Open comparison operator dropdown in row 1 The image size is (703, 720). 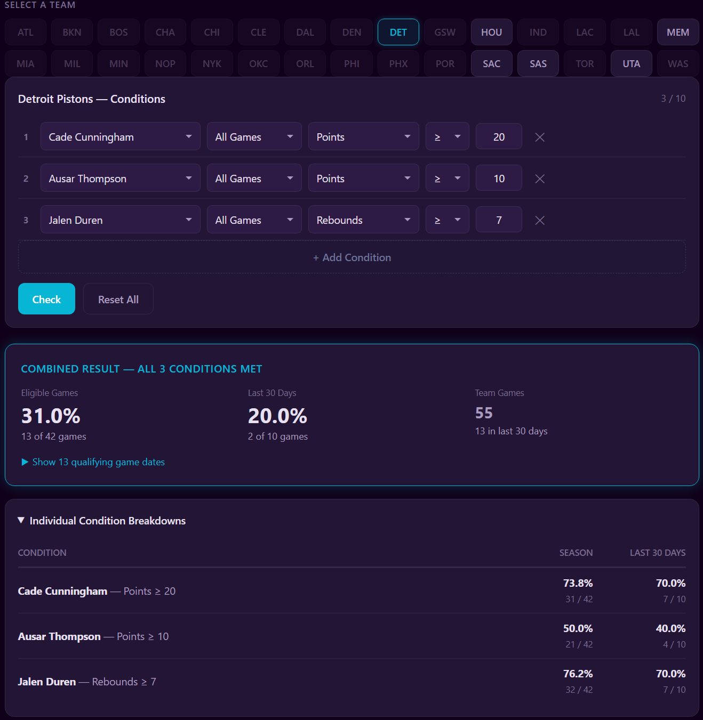(448, 136)
